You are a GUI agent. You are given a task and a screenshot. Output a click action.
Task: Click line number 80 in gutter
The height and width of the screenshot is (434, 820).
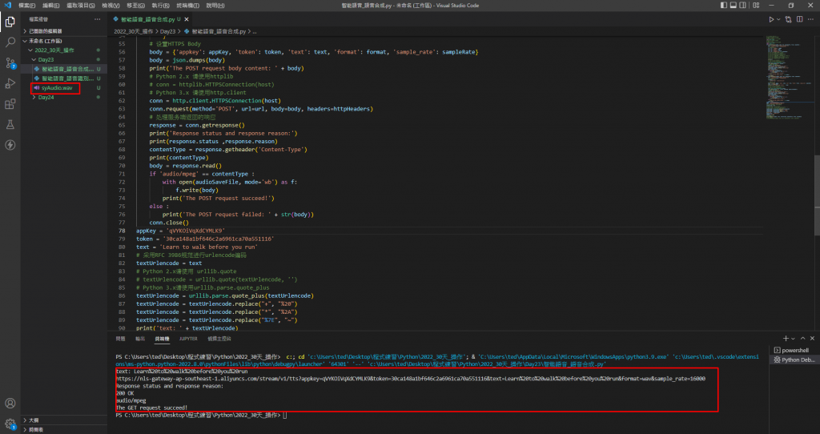click(x=122, y=247)
